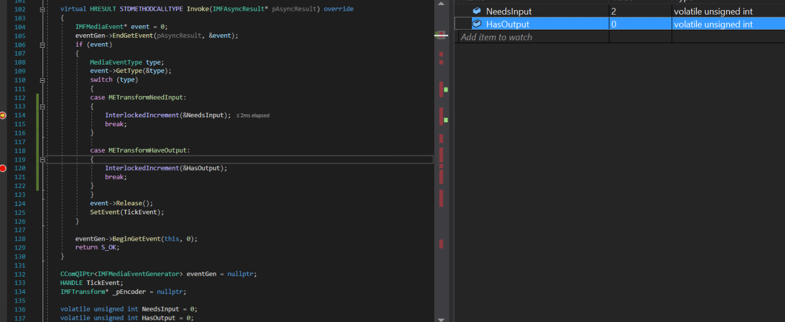Collapse the METransformNeedInput case block at line 113
This screenshot has height=322, width=785.
(x=43, y=107)
